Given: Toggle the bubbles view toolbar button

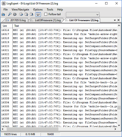Looking at the screenshot, I should 38,14.
